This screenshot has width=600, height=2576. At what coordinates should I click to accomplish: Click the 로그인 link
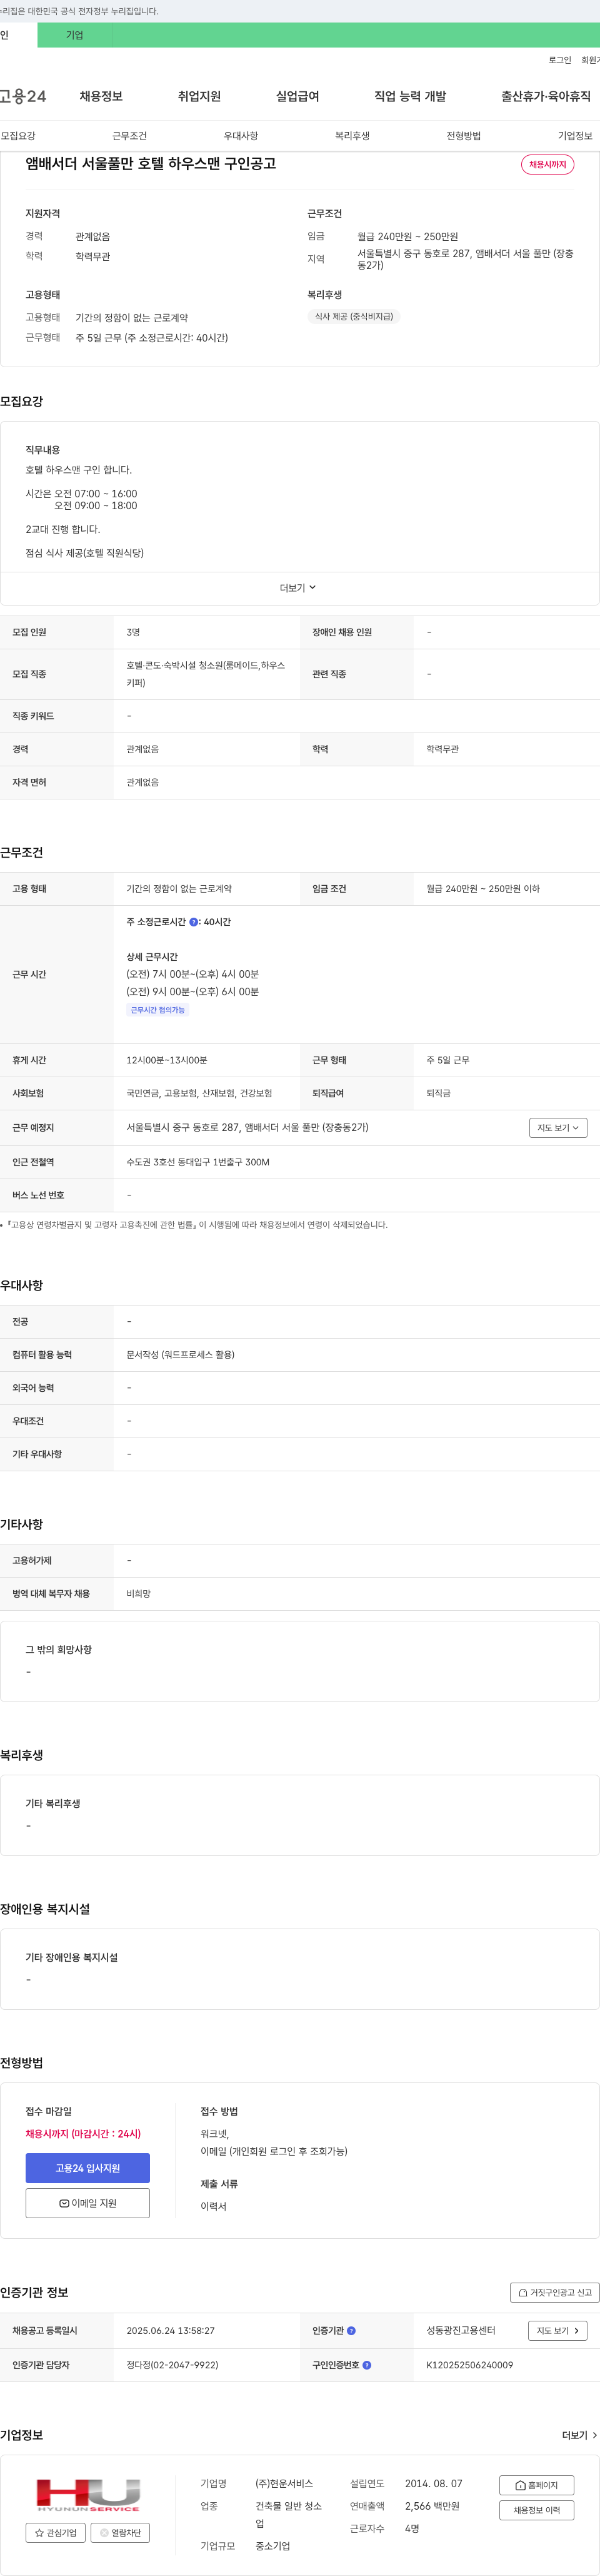coord(560,60)
